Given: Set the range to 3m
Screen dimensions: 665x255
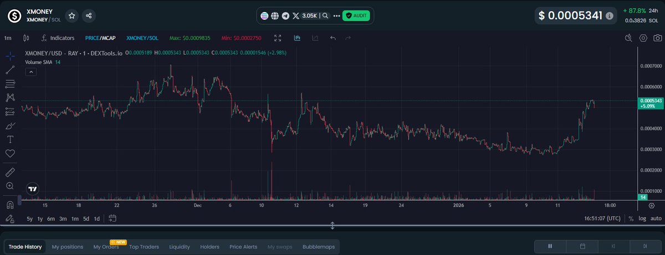Looking at the screenshot, I should (63, 218).
